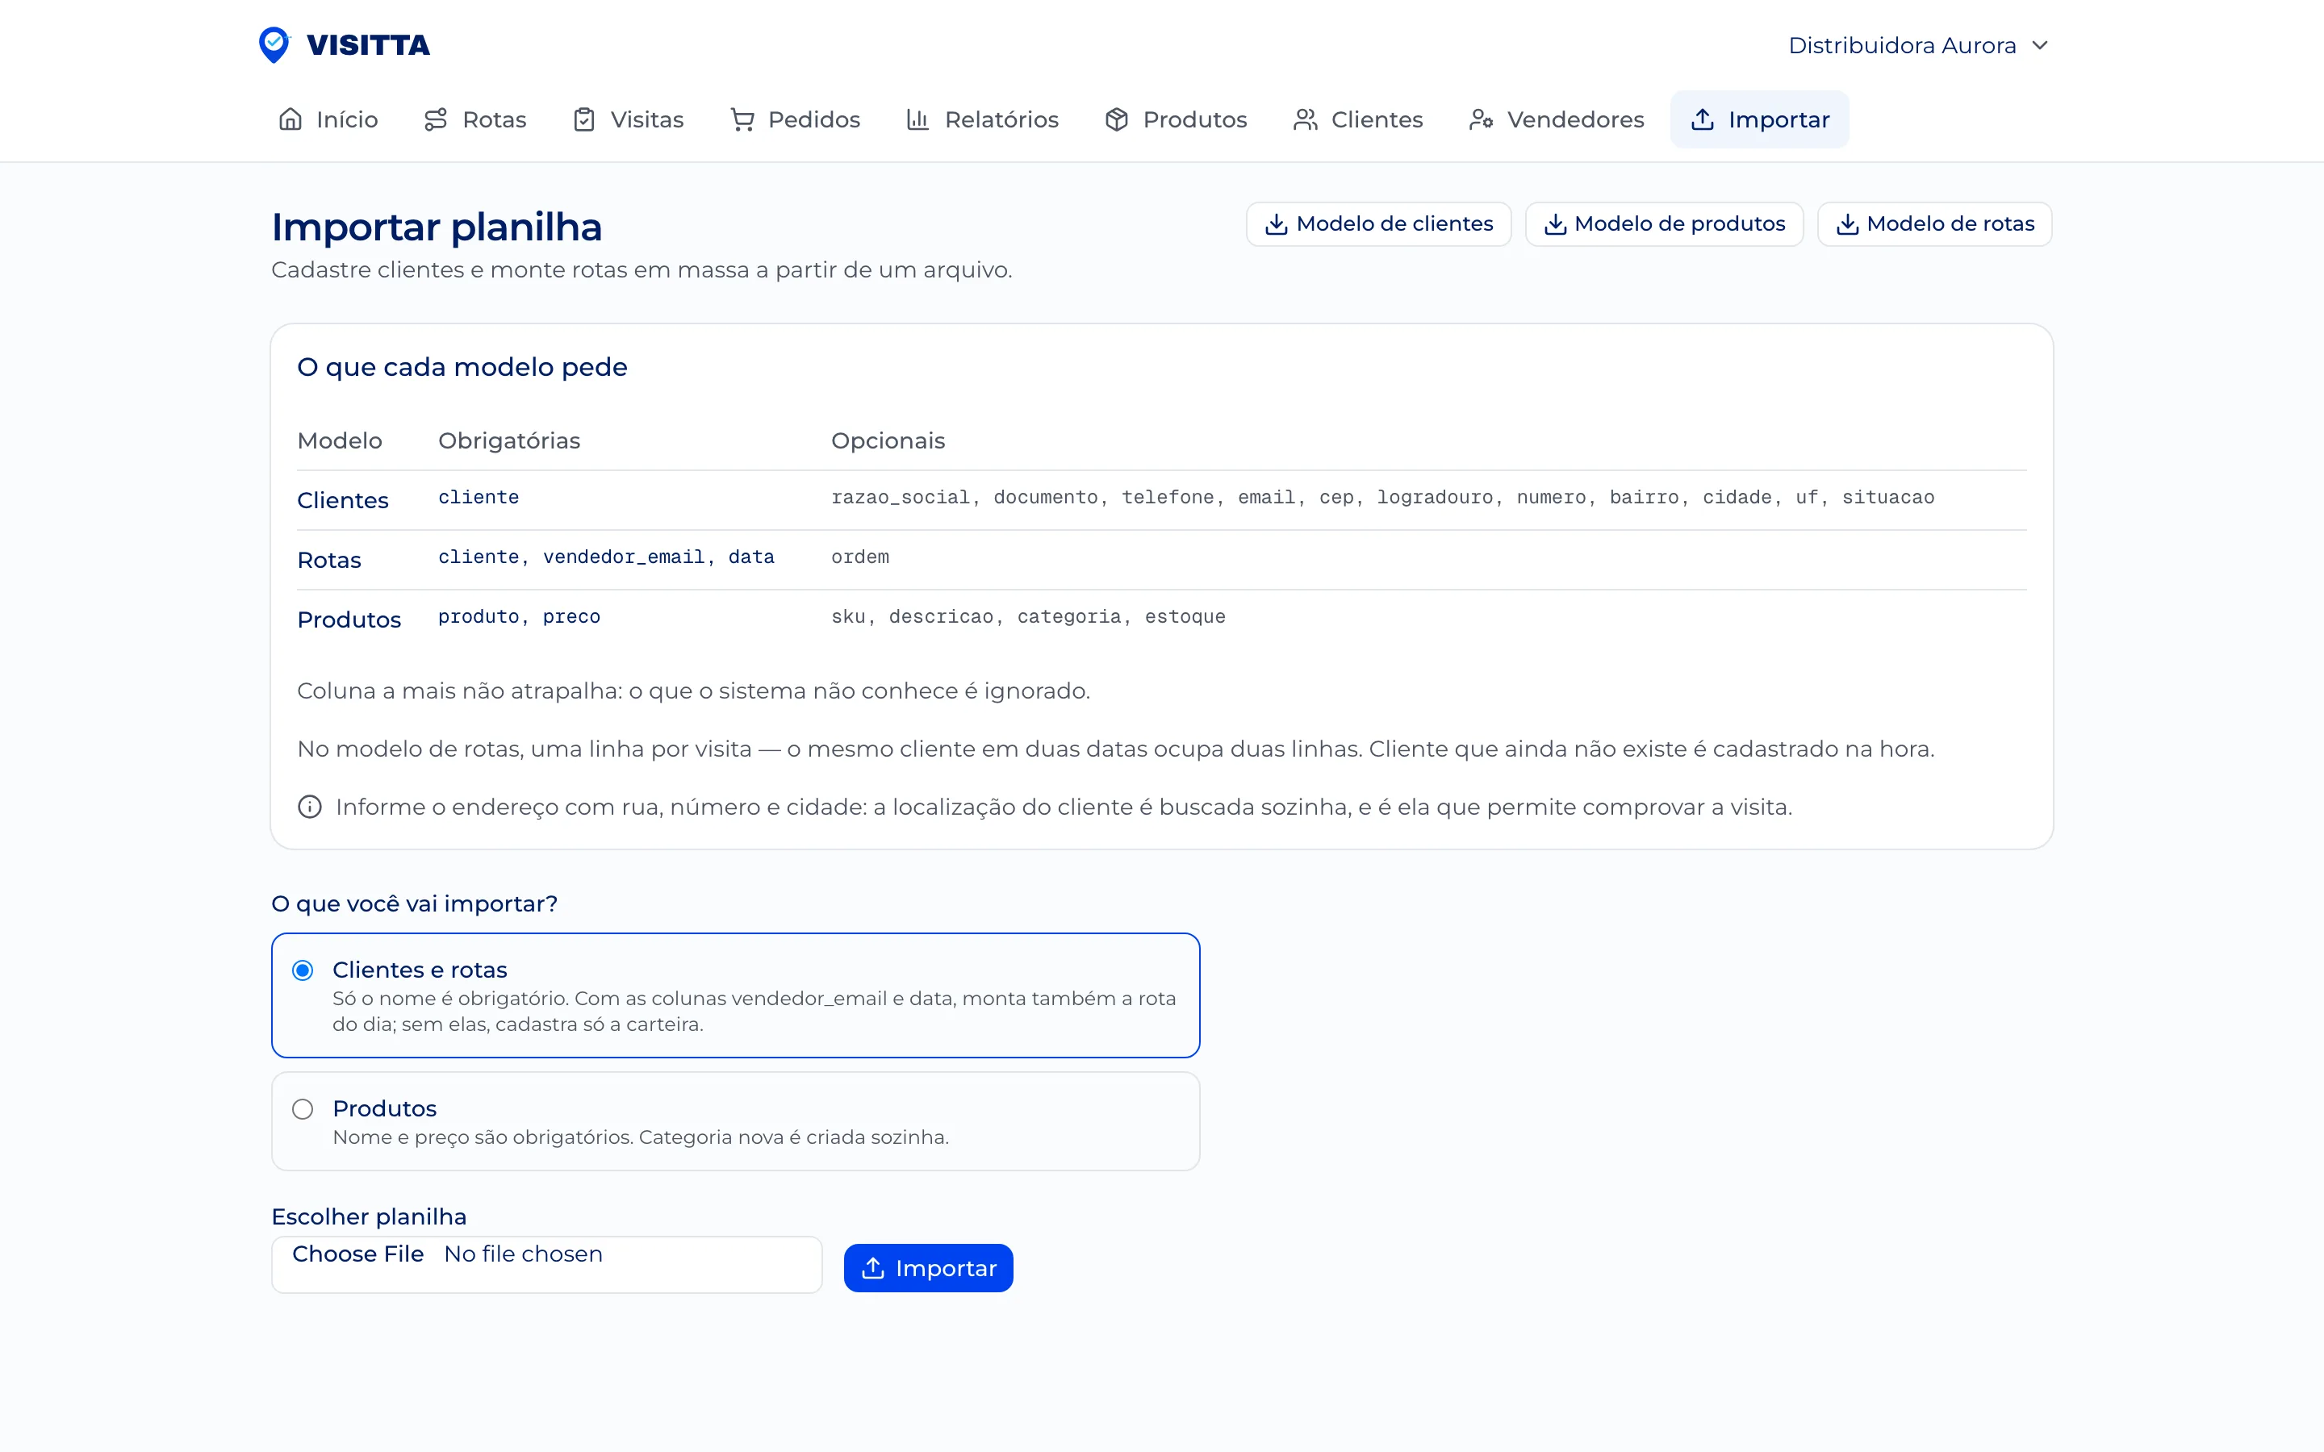Click the 'Coluna a mais não atrapalha' note
Screen dimensions: 2324x1452
click(693, 691)
